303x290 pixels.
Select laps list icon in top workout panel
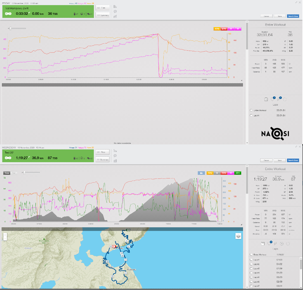pos(266,99)
